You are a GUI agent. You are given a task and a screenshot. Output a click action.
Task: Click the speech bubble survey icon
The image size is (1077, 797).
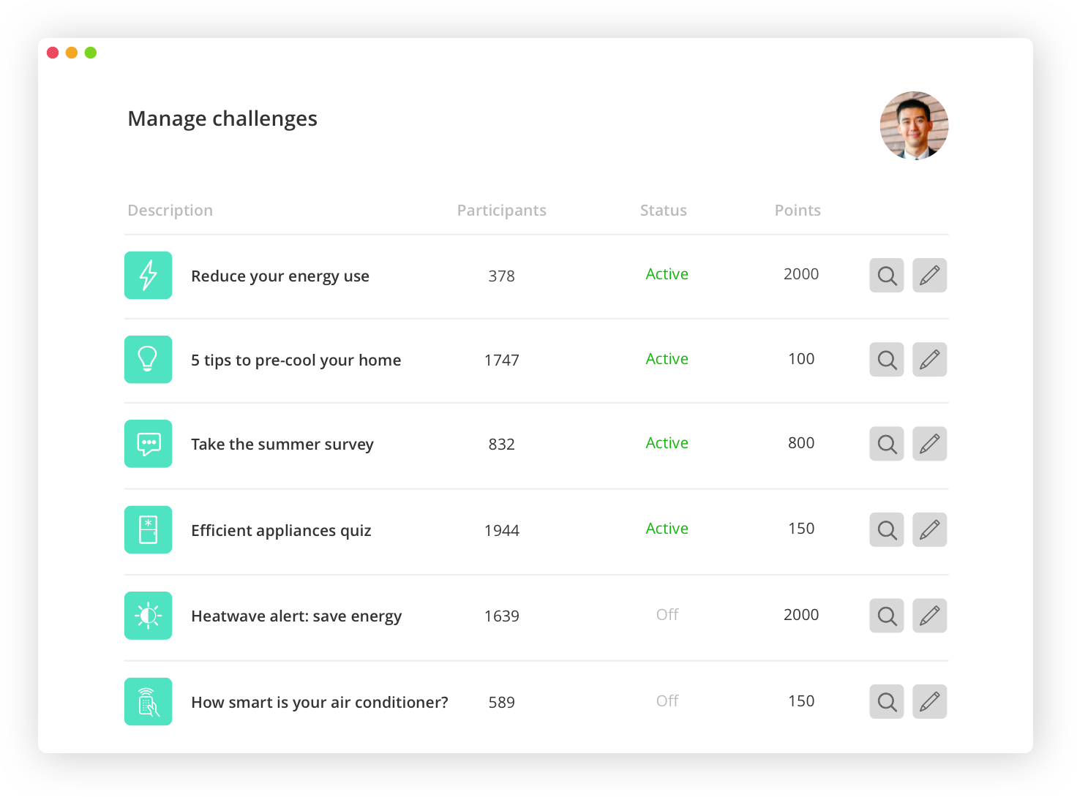(149, 444)
